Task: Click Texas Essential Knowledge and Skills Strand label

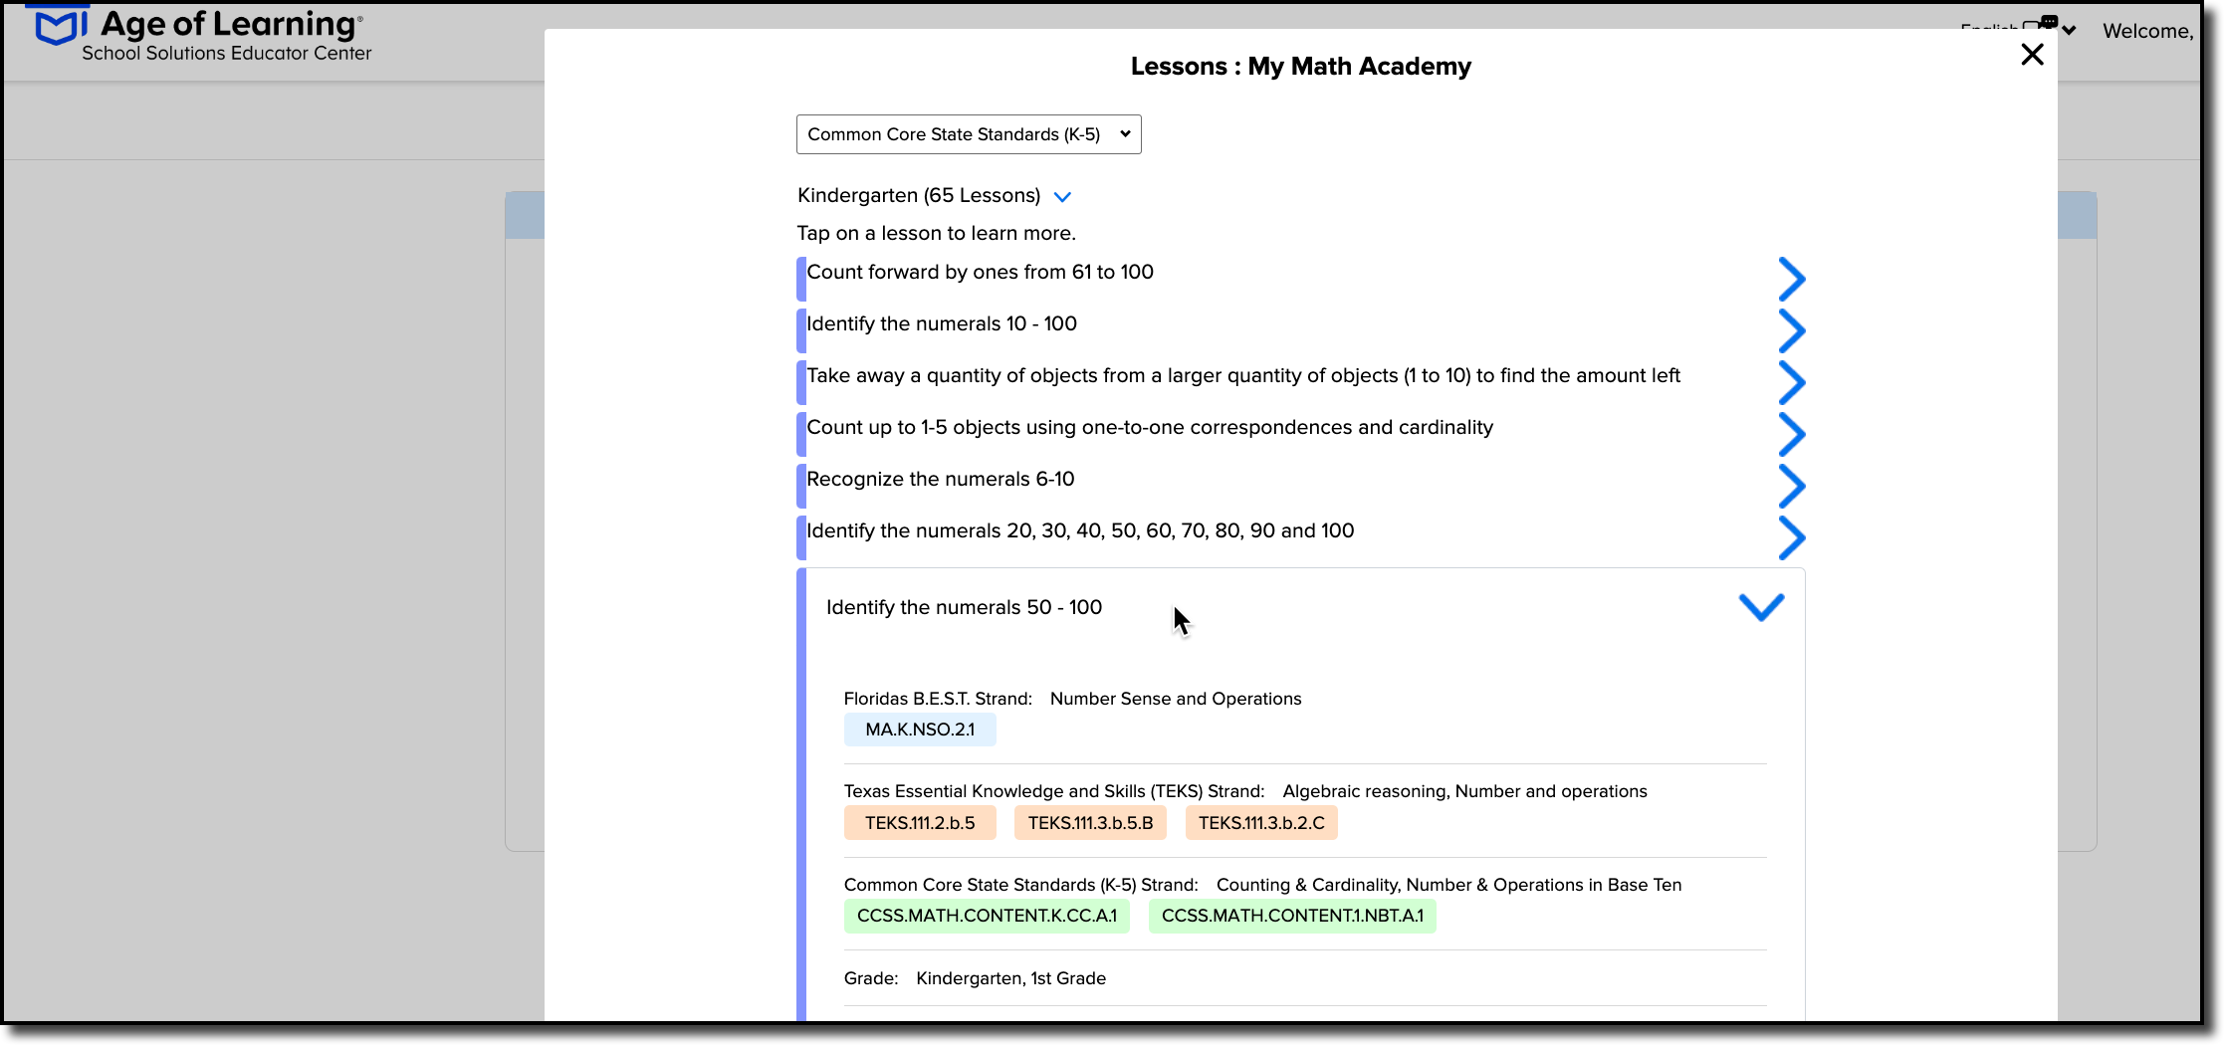Action: click(x=1054, y=791)
